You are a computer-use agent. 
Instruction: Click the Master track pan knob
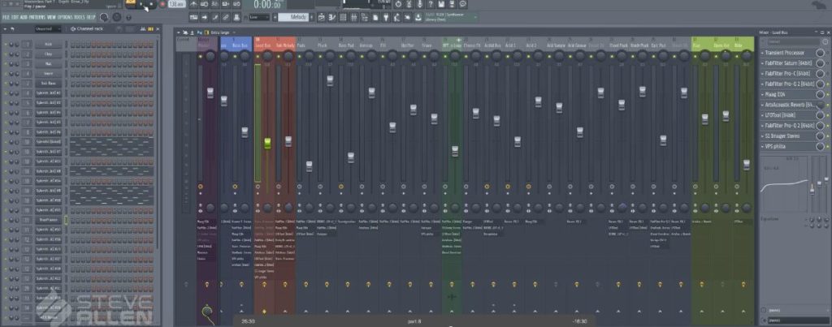coord(210,56)
